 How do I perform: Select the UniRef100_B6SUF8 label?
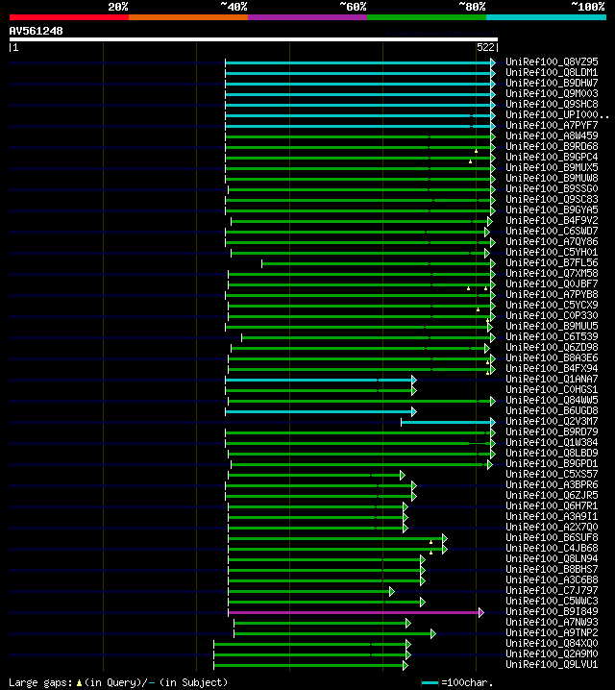pos(552,537)
